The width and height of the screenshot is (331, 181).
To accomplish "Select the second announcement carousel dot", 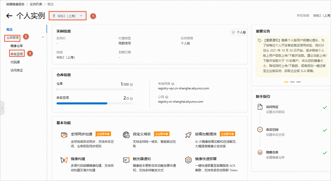I will [292, 82].
